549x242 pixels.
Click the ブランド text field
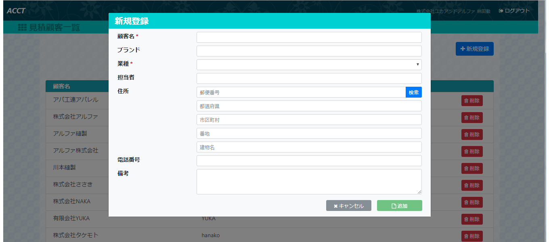pos(309,51)
